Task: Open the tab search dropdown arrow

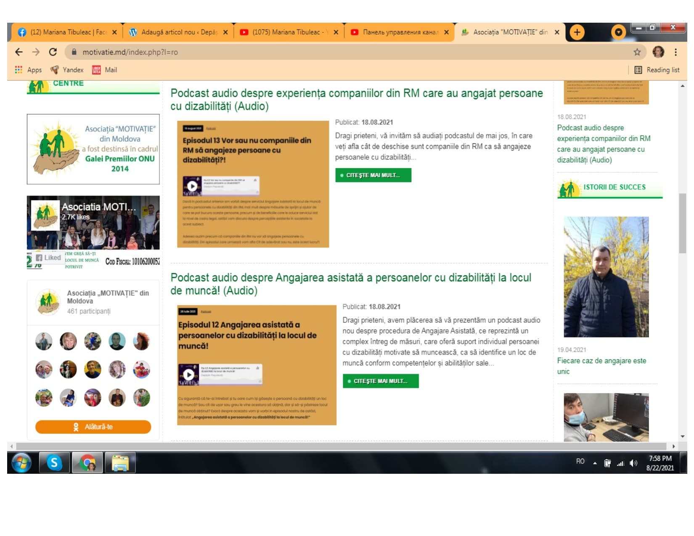Action: (618, 32)
